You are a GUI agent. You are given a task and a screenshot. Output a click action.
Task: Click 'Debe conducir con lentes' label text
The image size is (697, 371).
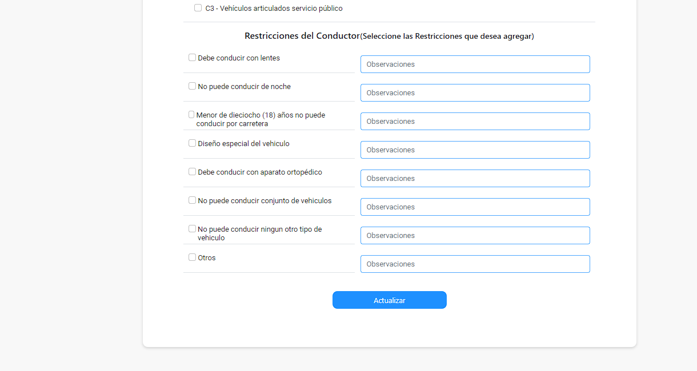[239, 58]
